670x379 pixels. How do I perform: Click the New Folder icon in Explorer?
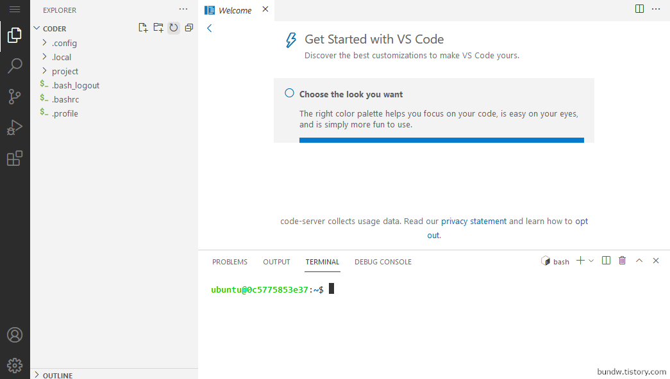coord(158,28)
